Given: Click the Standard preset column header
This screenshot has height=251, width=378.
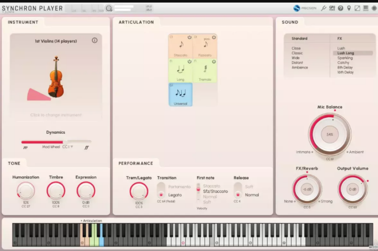Looking at the screenshot, I should [x=300, y=39].
